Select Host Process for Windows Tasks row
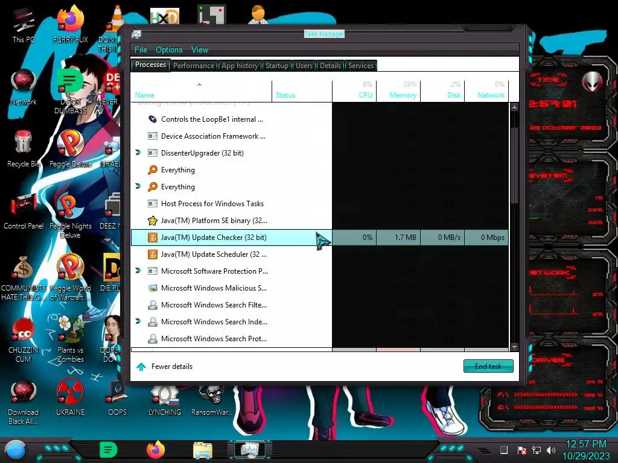 (320, 204)
